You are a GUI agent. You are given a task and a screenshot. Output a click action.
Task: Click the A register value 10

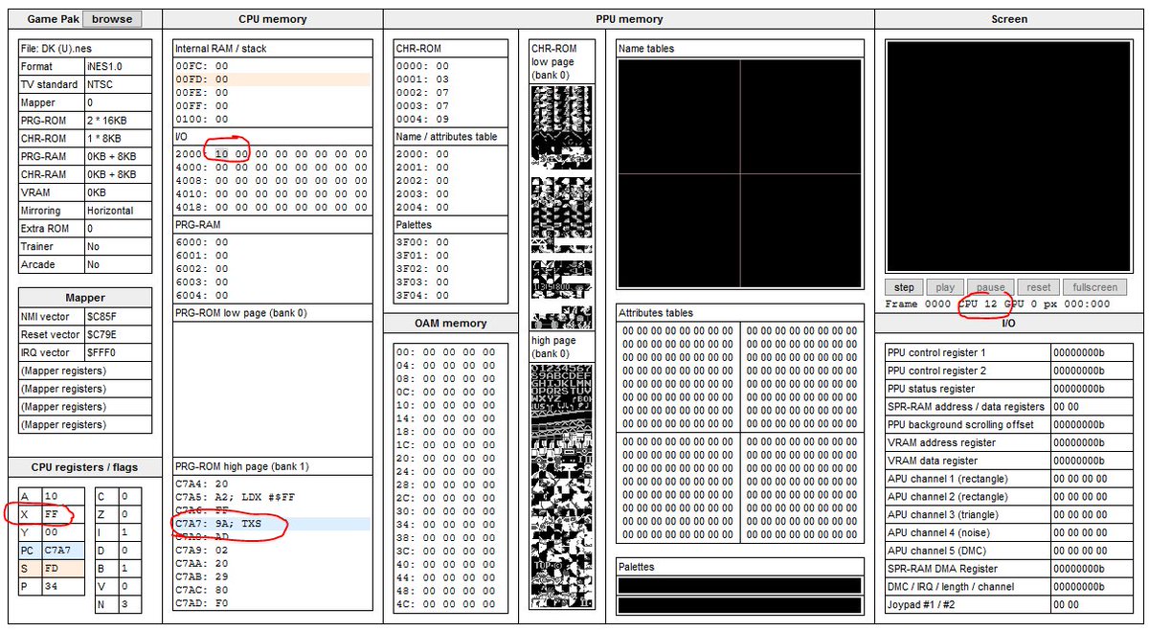[x=63, y=495]
